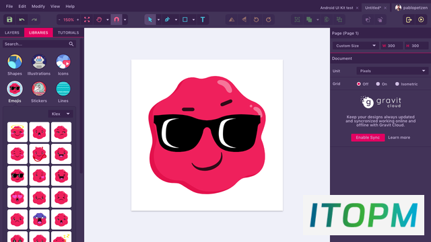The height and width of the screenshot is (242, 431).
Task: Click the Enable Sync button
Action: click(x=368, y=137)
